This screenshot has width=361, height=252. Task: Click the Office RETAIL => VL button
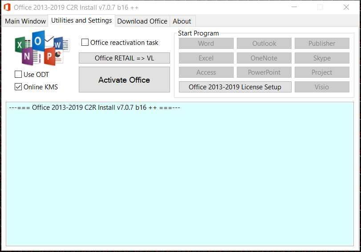click(x=124, y=58)
